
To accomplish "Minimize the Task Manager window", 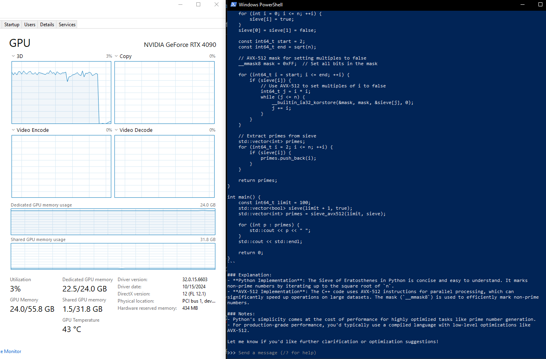I will tap(180, 4).
